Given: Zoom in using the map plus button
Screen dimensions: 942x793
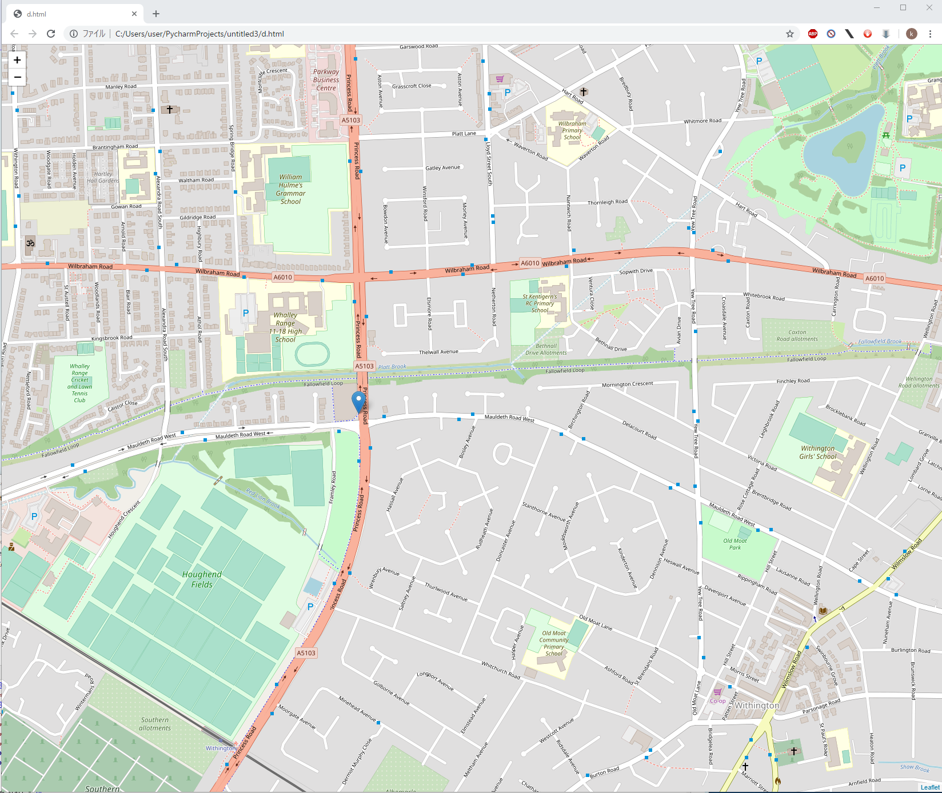Looking at the screenshot, I should [17, 60].
